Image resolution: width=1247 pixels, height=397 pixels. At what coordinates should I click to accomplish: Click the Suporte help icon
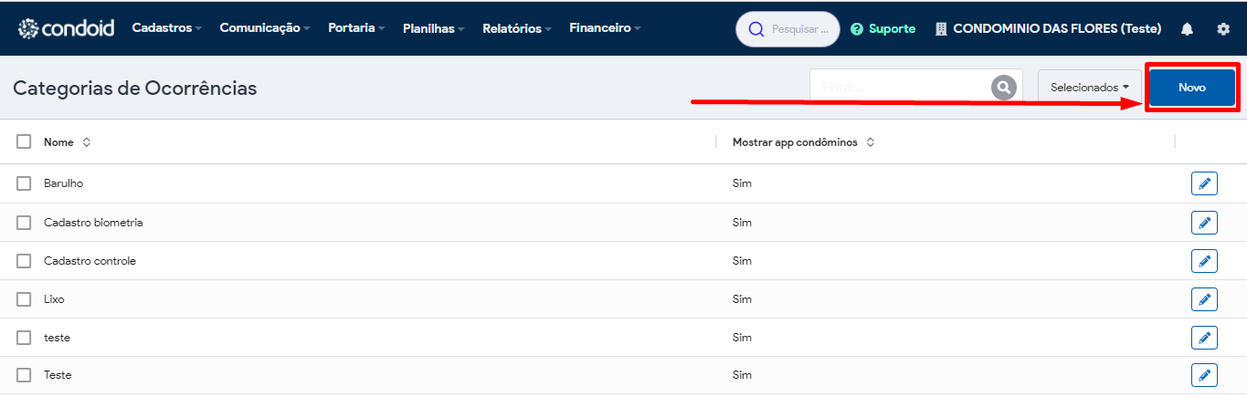(857, 29)
